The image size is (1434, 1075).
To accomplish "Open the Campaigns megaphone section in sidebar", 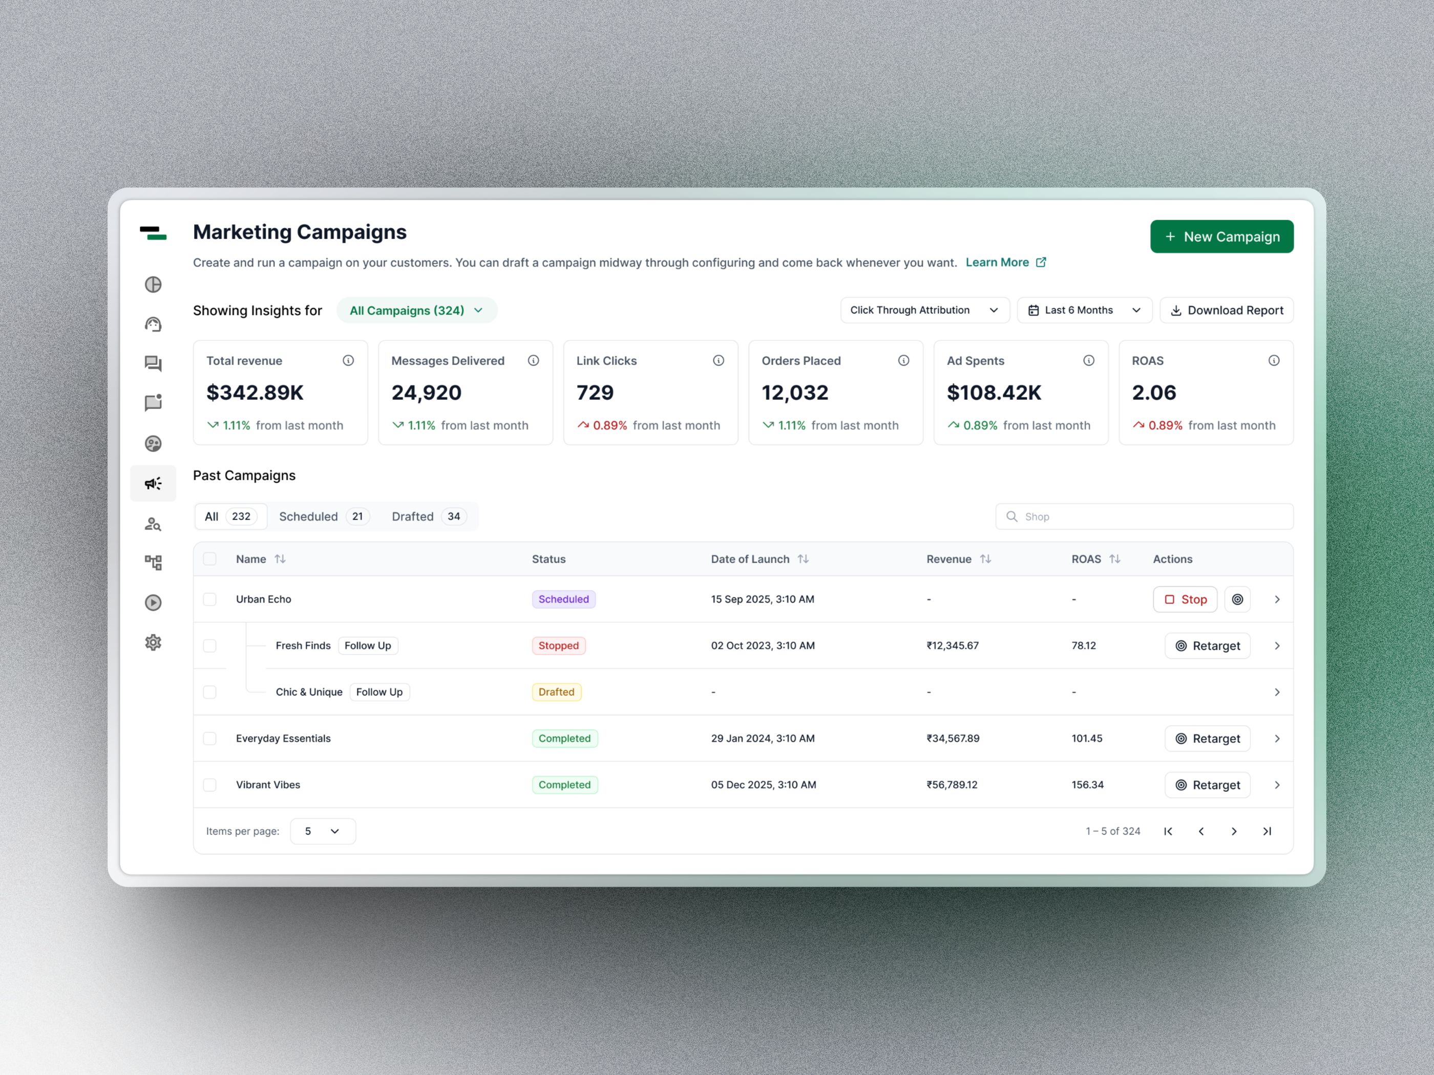I will [x=153, y=483].
